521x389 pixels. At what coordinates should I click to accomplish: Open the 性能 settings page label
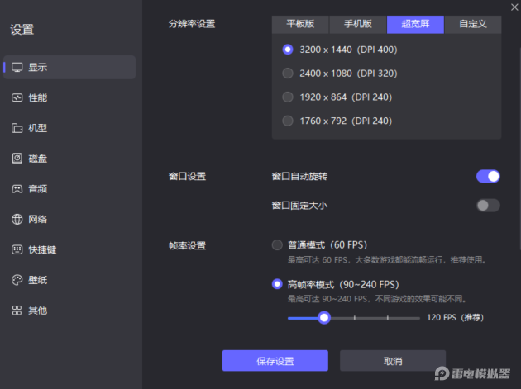point(38,97)
